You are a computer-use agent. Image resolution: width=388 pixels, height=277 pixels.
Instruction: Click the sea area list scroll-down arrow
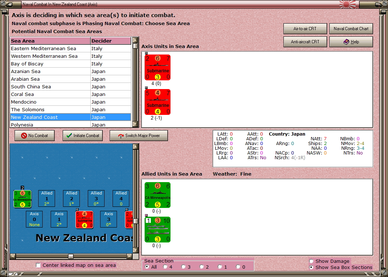pos(135,124)
